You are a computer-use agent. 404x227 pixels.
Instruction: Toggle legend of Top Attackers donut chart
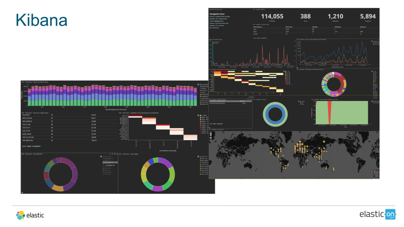101,156
